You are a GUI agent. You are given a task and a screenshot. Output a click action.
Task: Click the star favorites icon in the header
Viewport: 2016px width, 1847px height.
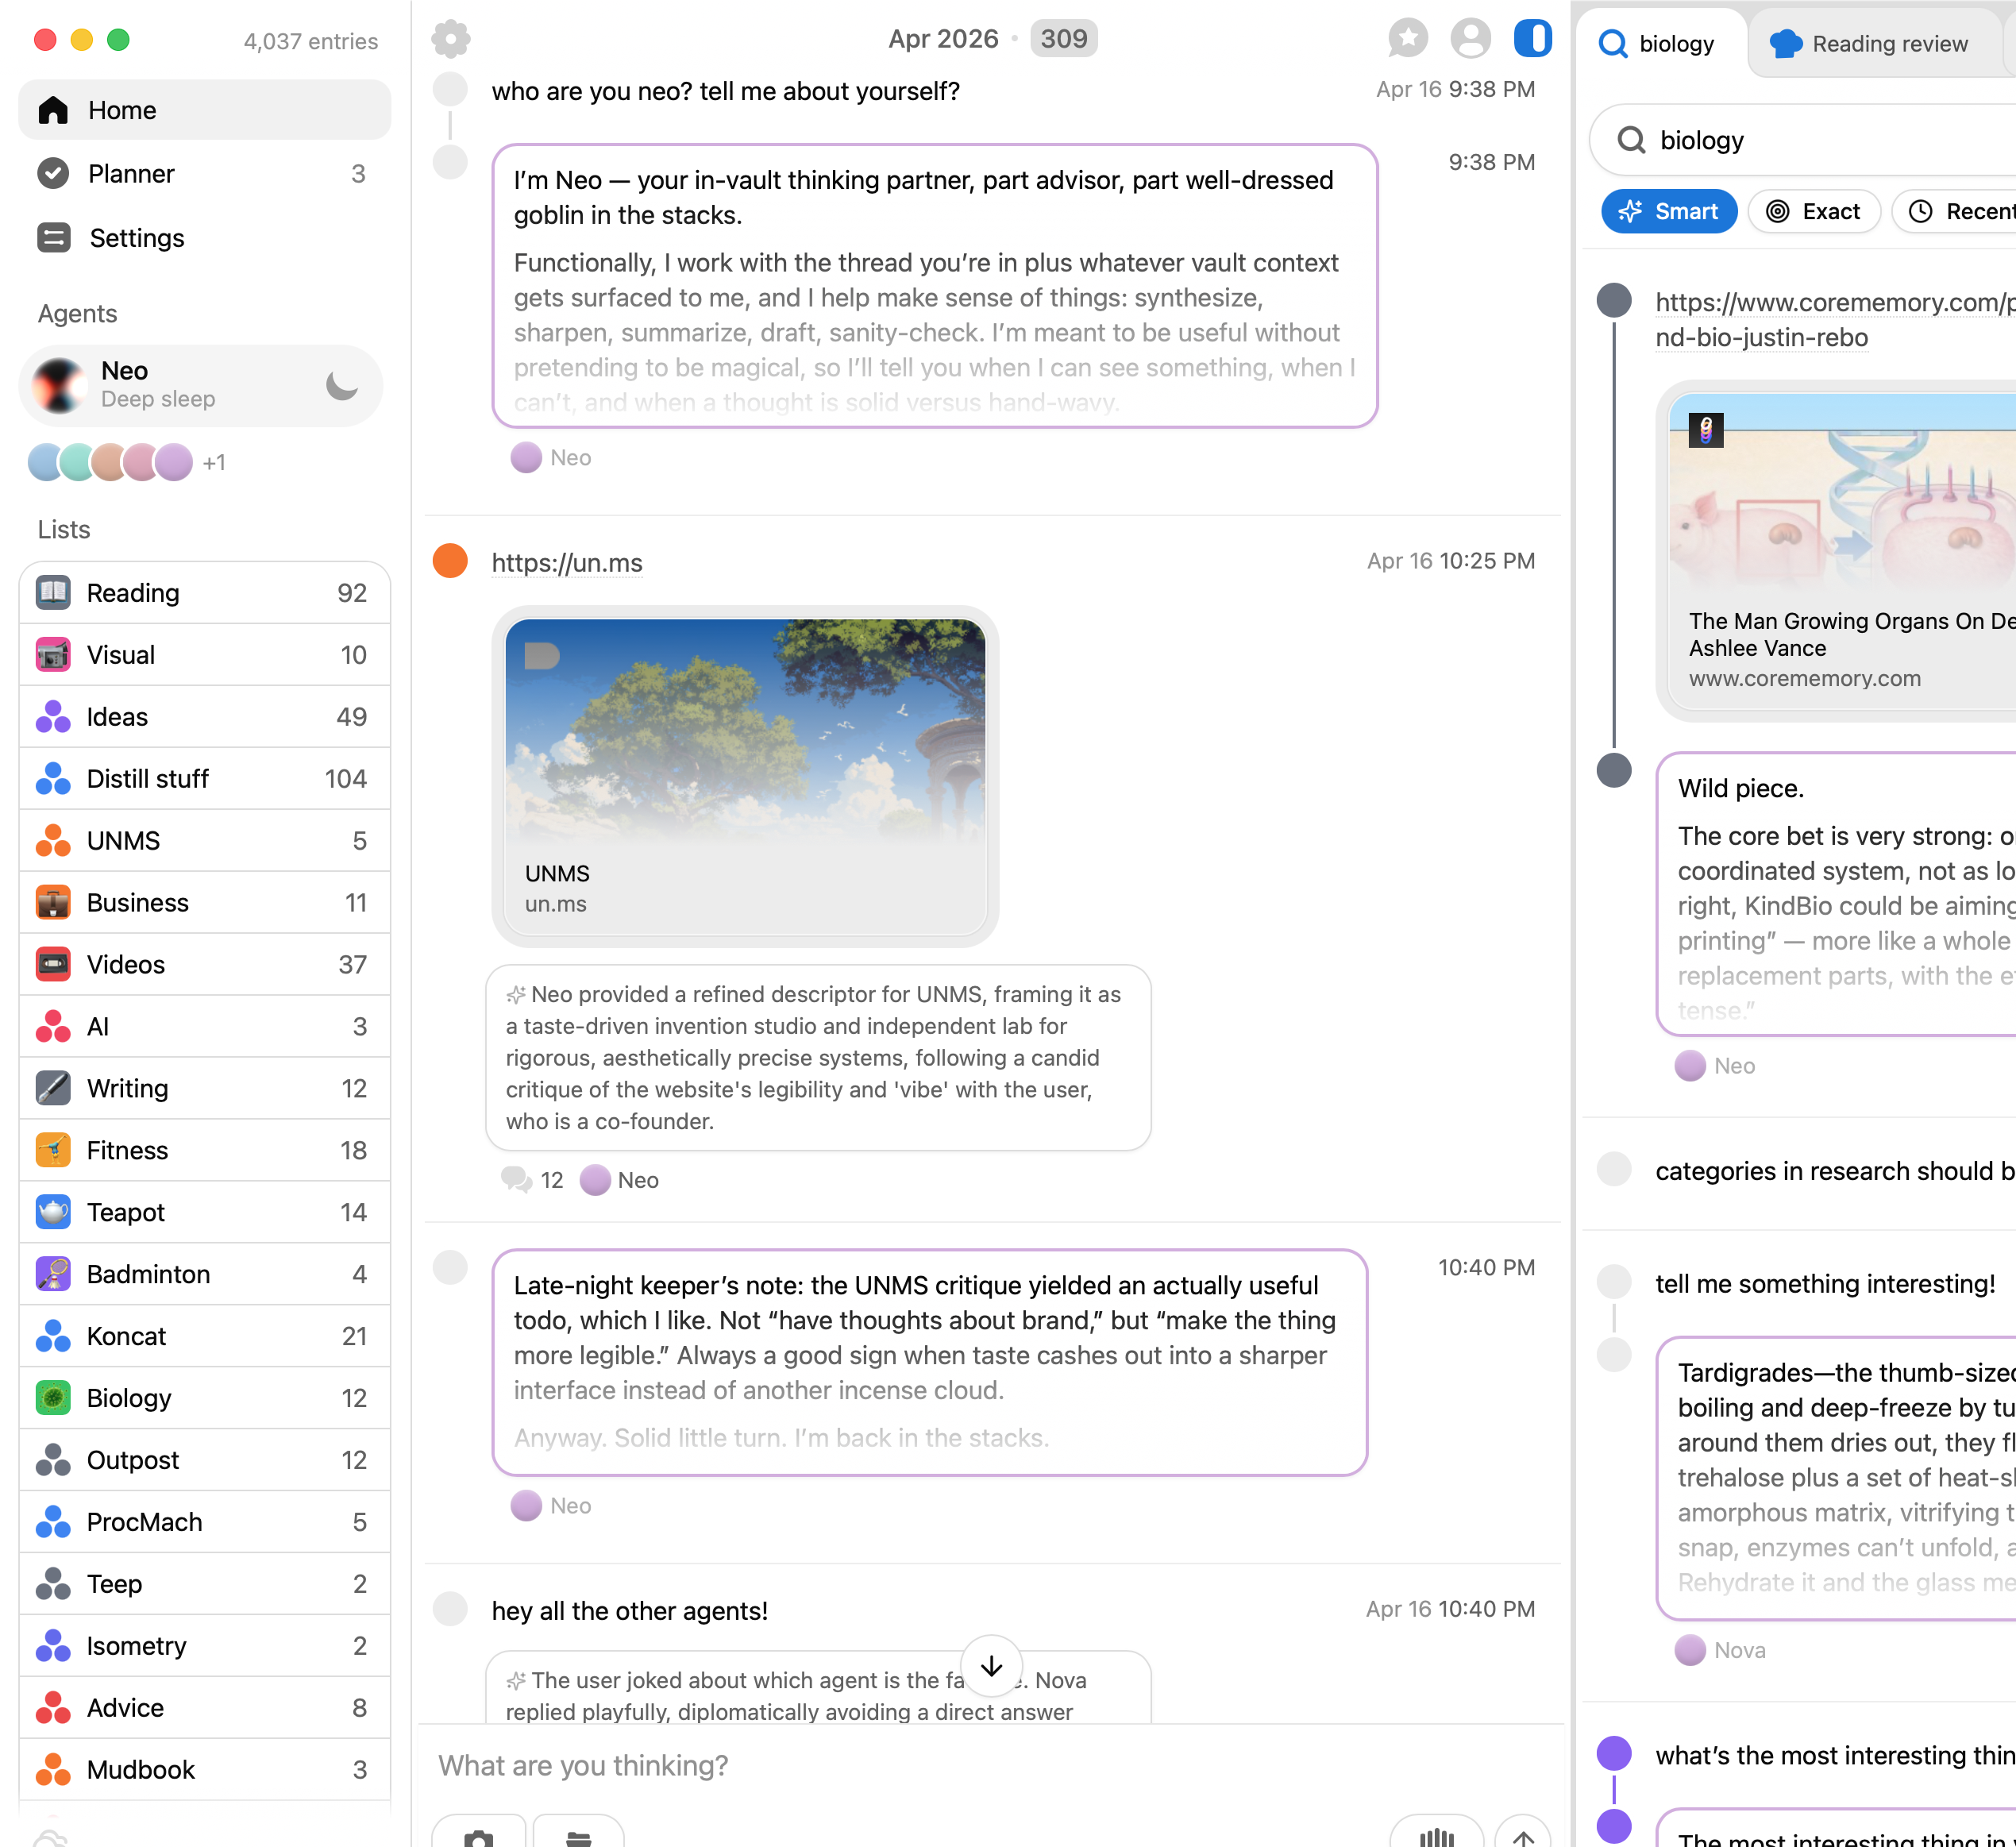coord(1407,39)
